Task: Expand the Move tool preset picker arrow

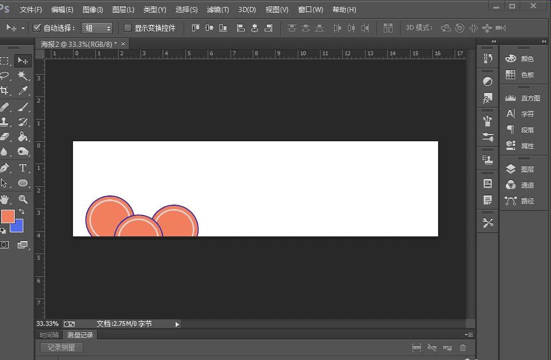Action: pos(23,28)
